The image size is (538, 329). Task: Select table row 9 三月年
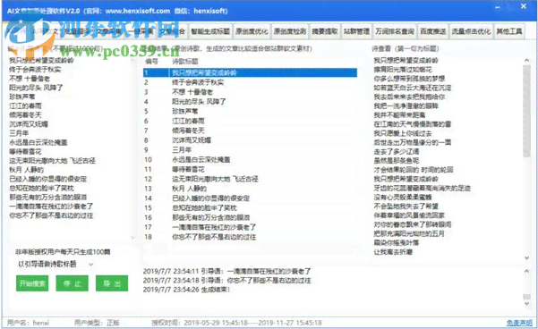point(250,150)
